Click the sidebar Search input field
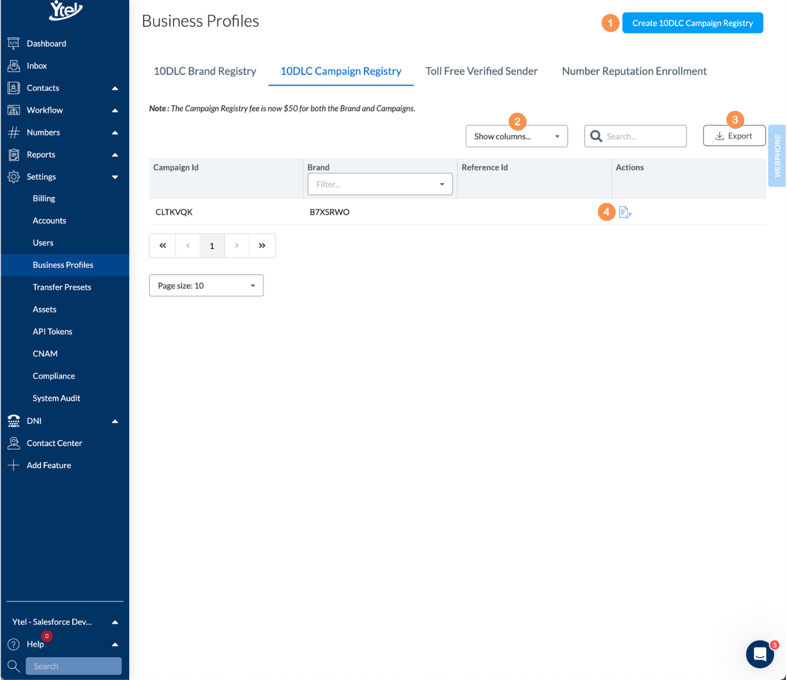 click(x=73, y=666)
